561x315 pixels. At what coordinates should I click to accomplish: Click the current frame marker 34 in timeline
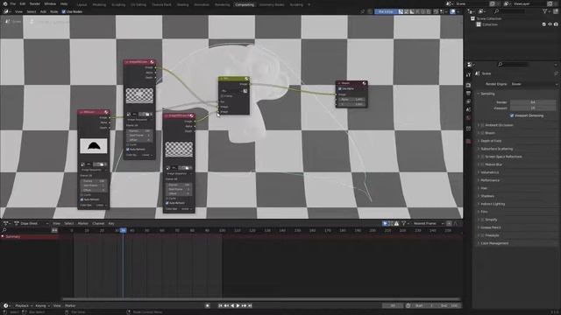(x=123, y=230)
